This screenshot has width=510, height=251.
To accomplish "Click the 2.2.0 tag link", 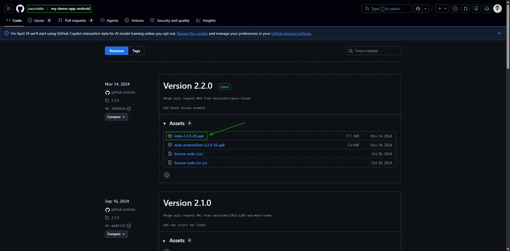I will click(x=115, y=100).
